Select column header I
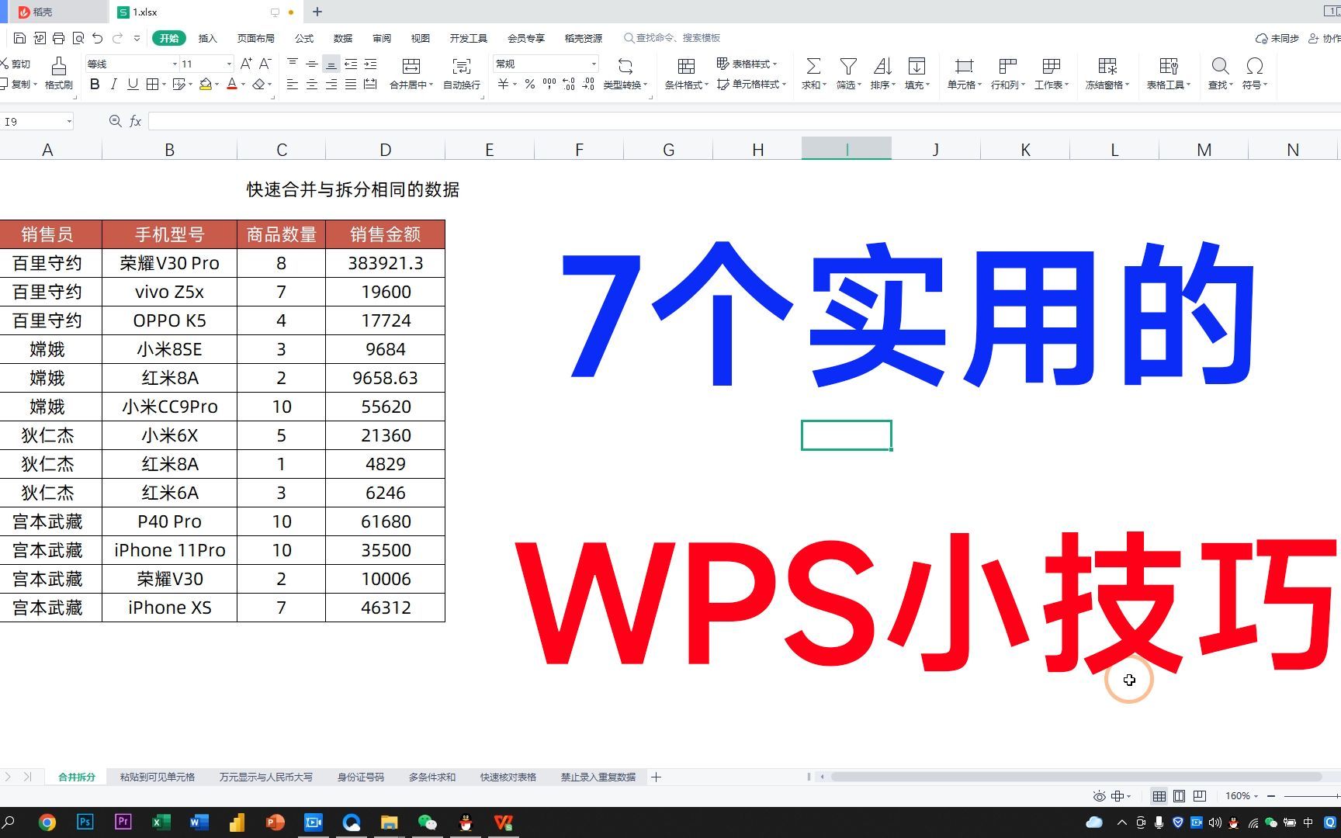 pyautogui.click(x=847, y=149)
